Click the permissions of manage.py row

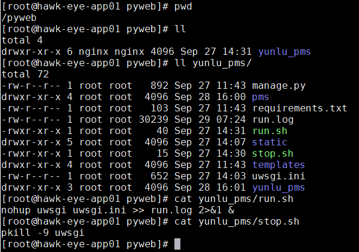tap(30, 86)
